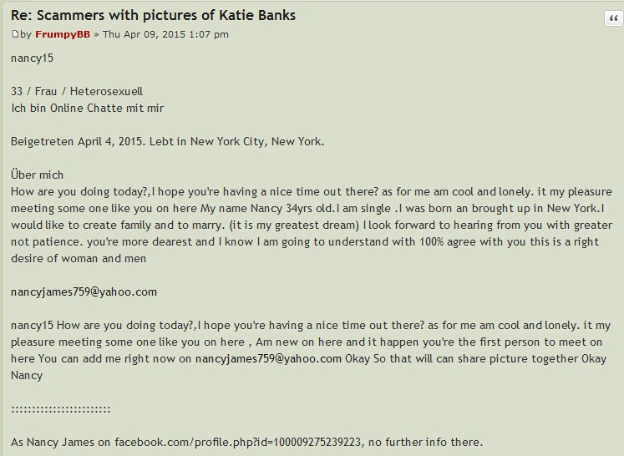Screen dimensions: 624x456
Task: Click 'As Nancy James' text
Action: tap(53, 442)
